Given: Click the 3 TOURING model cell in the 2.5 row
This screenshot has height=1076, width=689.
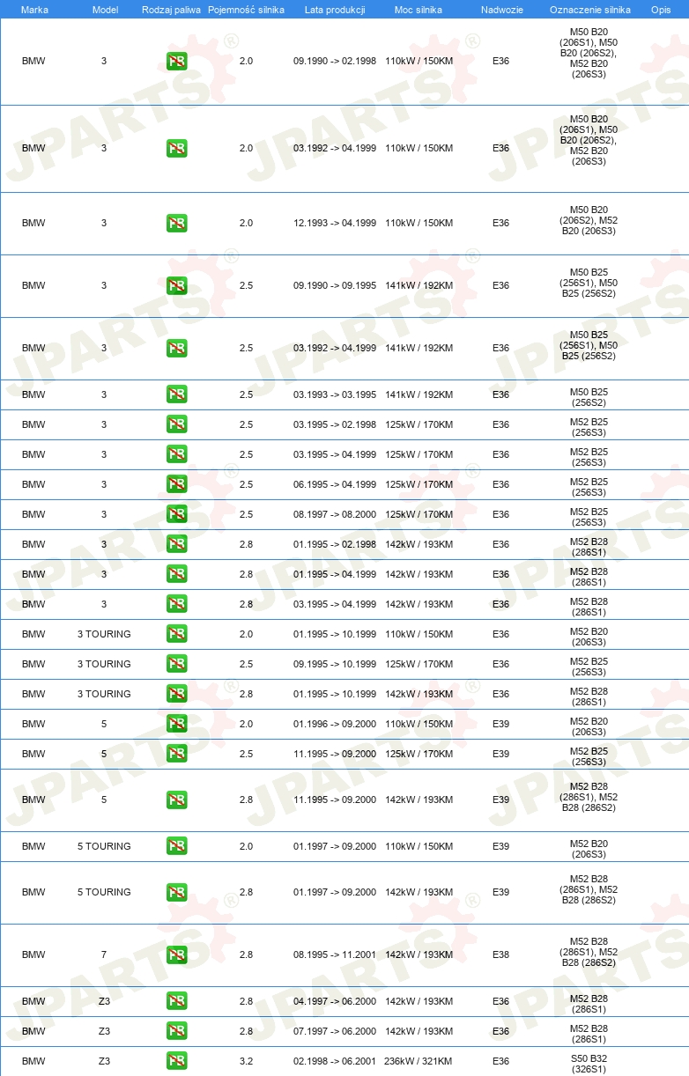Looking at the screenshot, I should (104, 664).
